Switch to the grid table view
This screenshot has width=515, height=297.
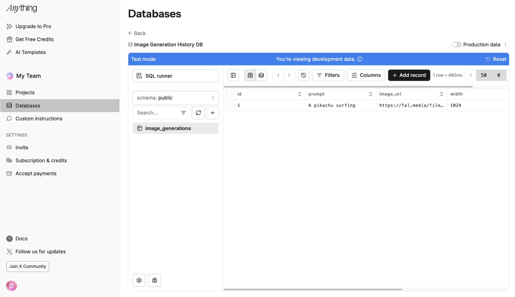[250, 75]
